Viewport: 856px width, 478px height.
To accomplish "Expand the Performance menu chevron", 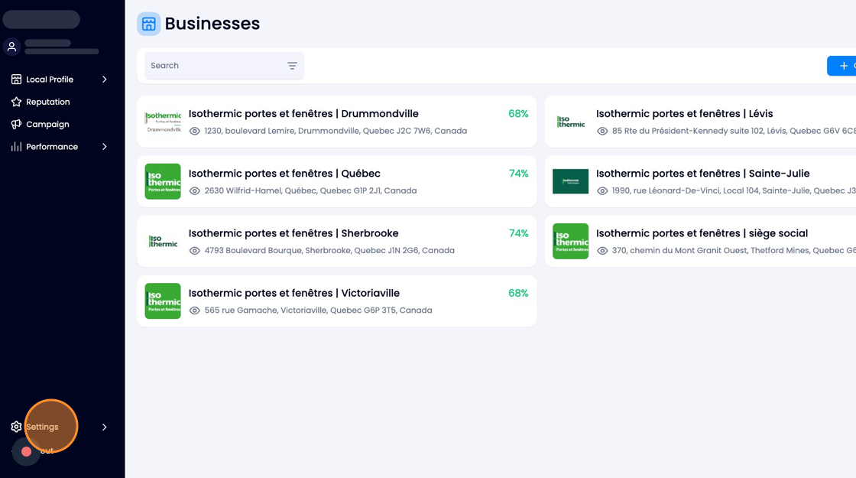I will pos(104,146).
